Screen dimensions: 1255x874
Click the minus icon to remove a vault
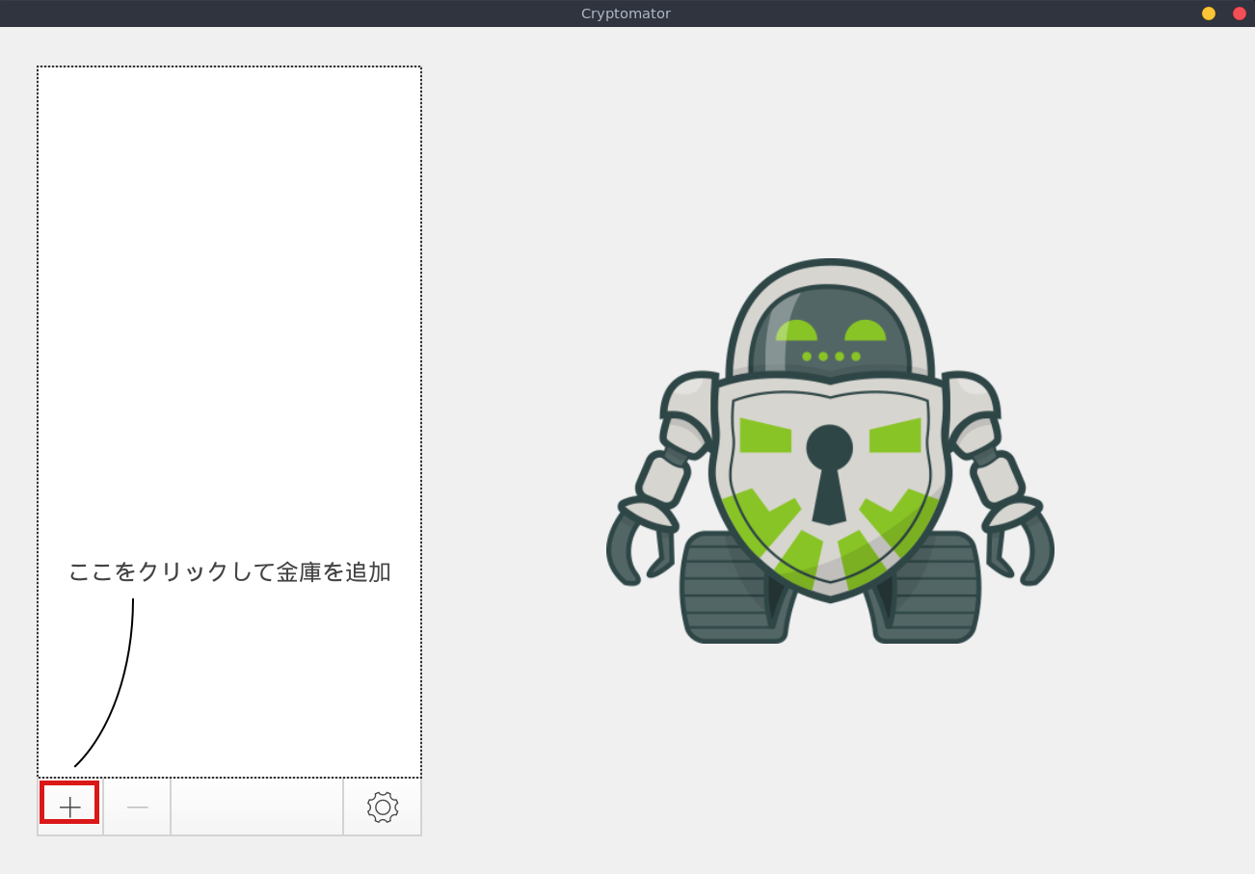pos(137,807)
